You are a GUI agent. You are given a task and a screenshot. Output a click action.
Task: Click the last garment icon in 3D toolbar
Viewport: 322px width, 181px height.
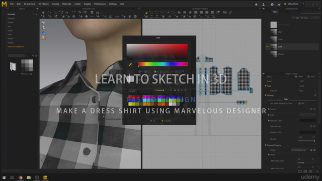[135, 17]
